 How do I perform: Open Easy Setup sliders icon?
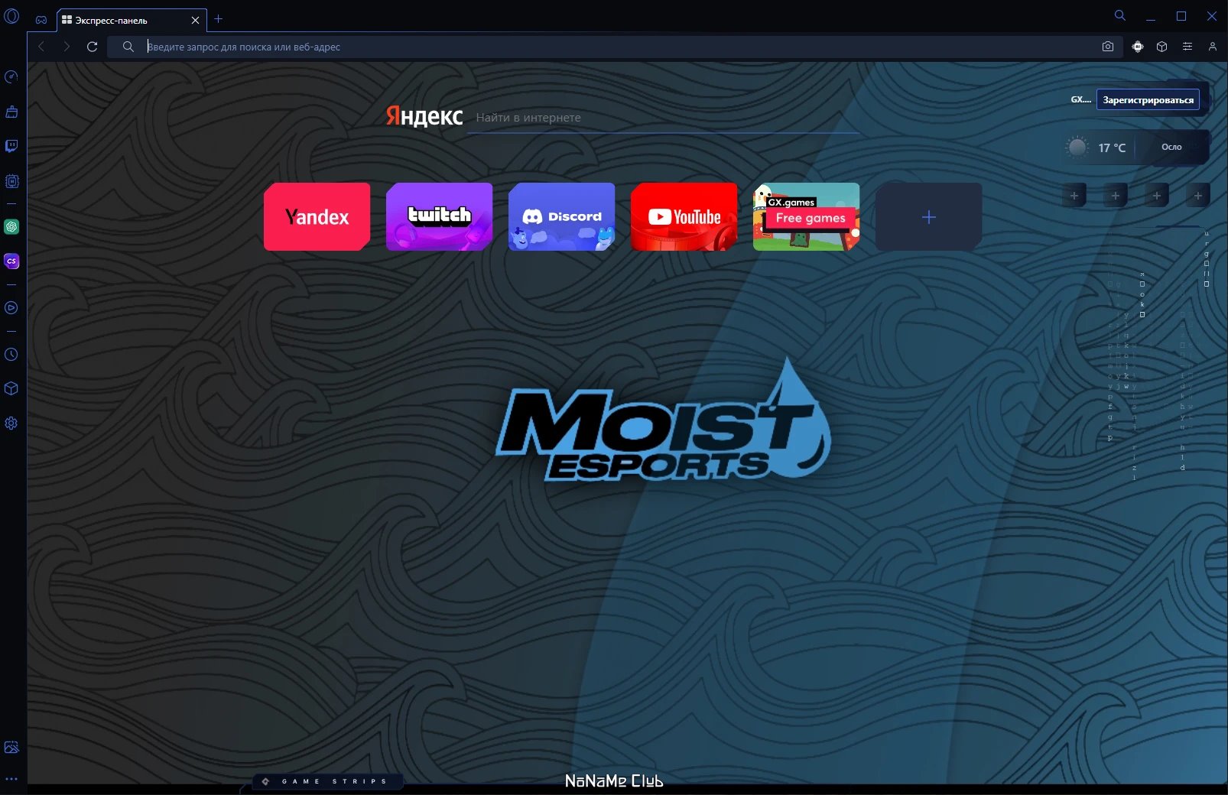1187,47
